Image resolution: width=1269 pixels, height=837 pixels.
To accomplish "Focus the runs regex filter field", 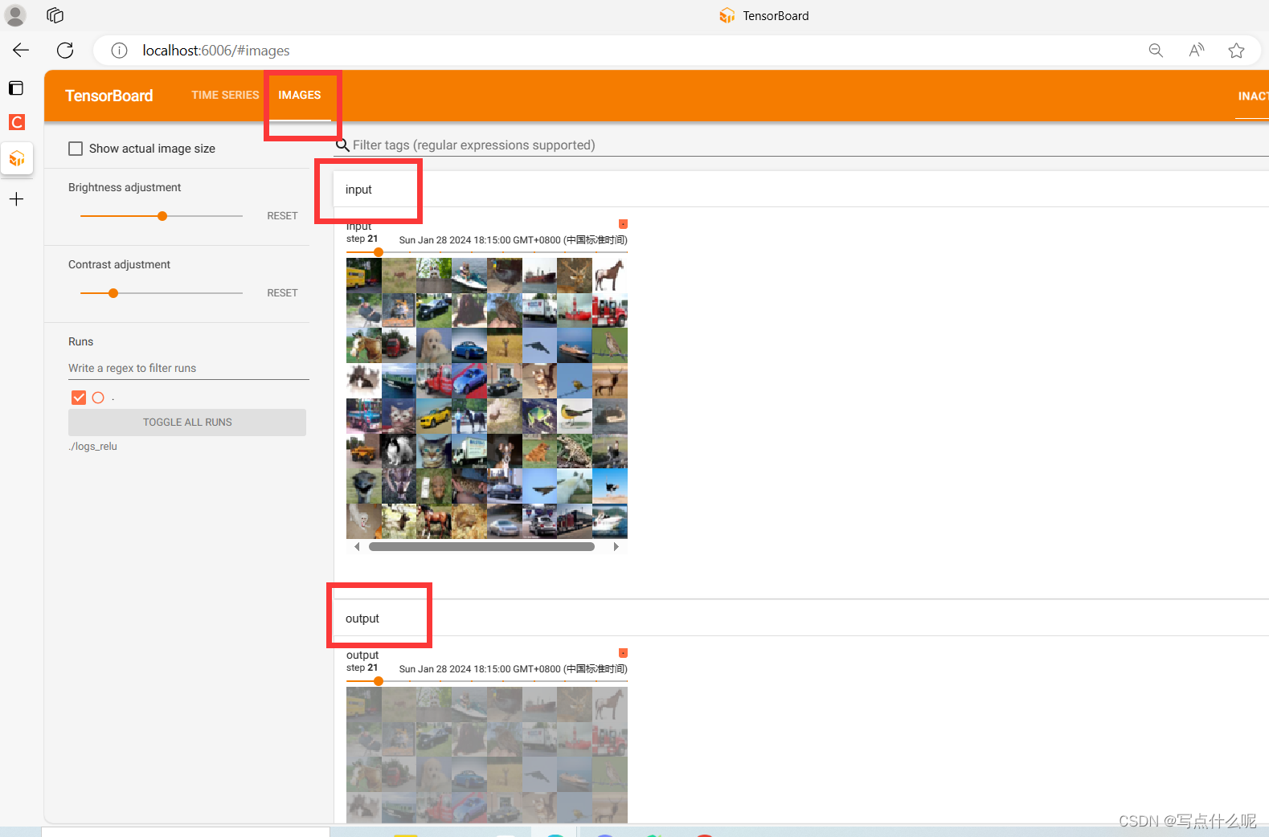I will 189,368.
